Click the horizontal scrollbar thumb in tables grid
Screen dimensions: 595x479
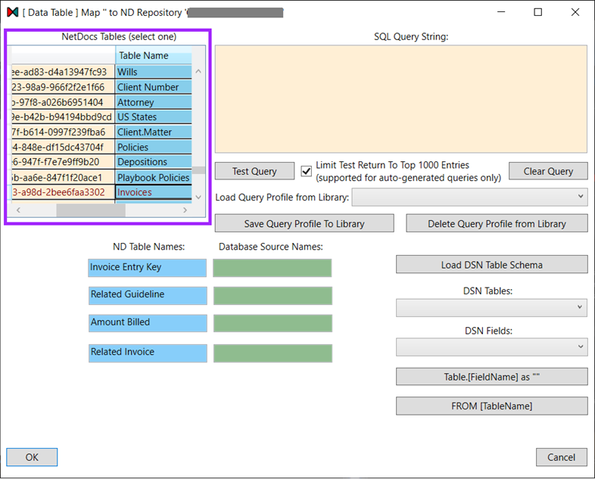click(91, 210)
